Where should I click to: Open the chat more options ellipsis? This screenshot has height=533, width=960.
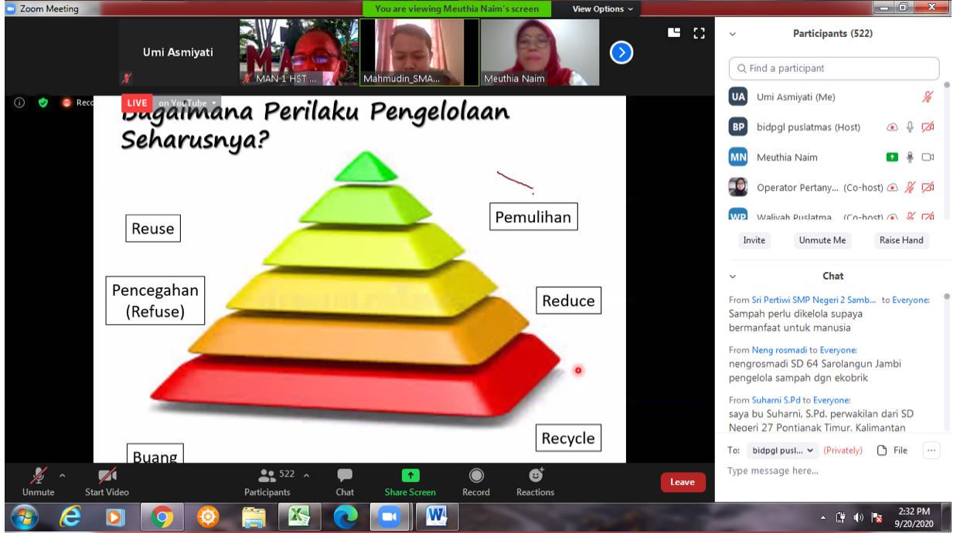tap(931, 450)
